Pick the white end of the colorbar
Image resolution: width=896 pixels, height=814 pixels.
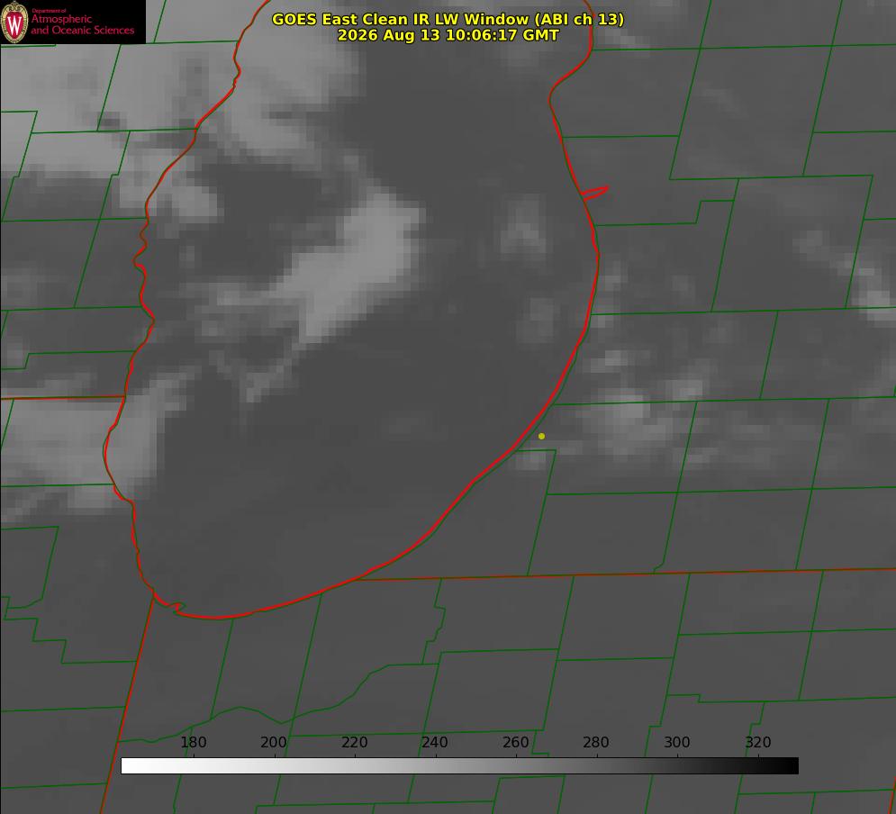coord(129,766)
